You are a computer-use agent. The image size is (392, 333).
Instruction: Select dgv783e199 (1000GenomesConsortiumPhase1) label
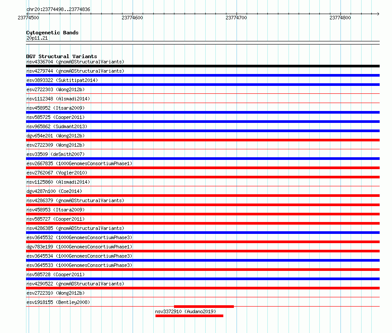point(79,247)
